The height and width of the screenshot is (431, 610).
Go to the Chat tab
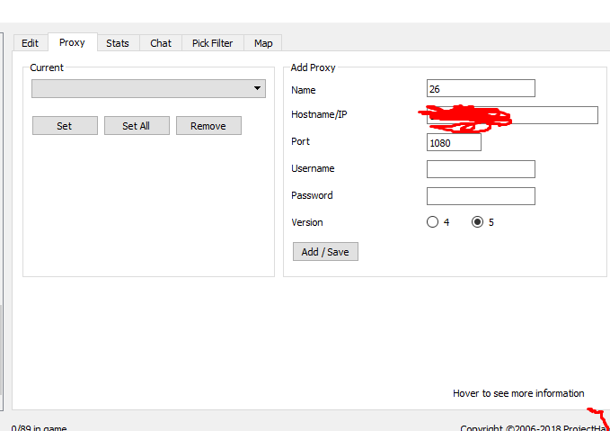161,43
